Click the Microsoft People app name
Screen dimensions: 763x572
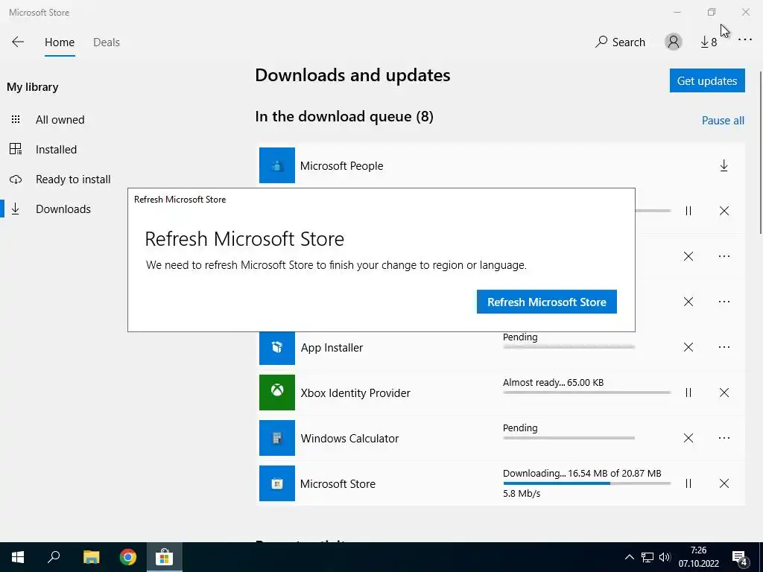pos(341,166)
